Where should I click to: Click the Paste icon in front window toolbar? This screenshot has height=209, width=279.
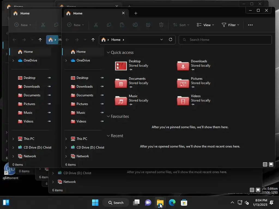pos(122,25)
